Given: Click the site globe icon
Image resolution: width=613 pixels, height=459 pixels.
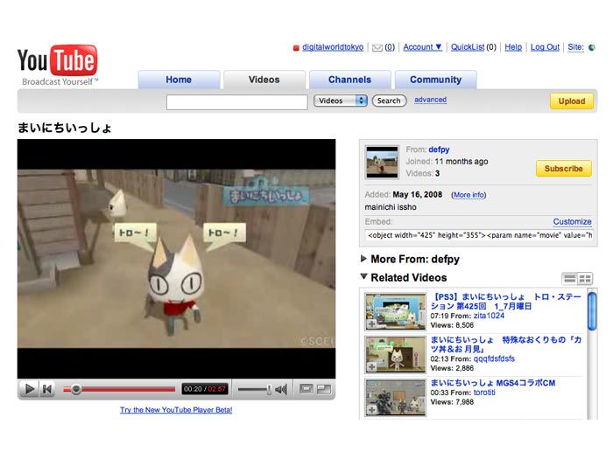Looking at the screenshot, I should pos(592,47).
